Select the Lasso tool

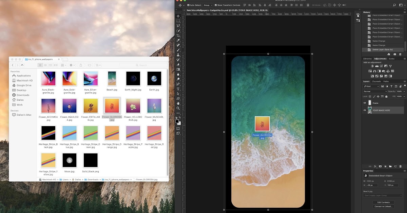pos(178,26)
